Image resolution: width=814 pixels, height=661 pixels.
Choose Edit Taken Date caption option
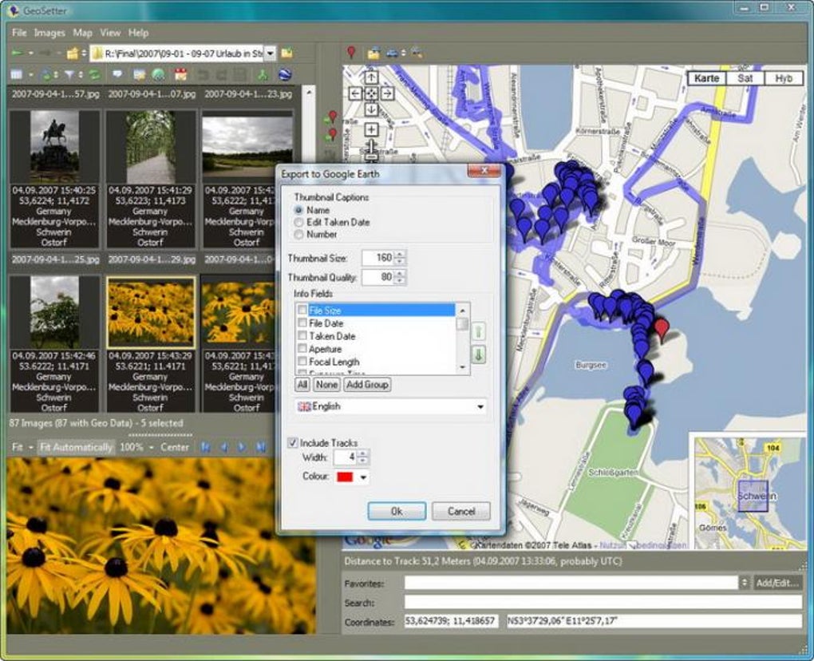pos(299,223)
